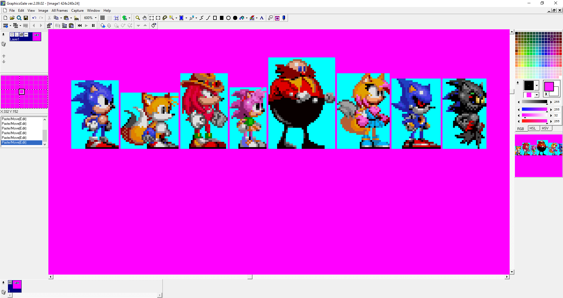Click the blue channel slider
Viewport: 563px width, 298px height.
tap(535, 109)
